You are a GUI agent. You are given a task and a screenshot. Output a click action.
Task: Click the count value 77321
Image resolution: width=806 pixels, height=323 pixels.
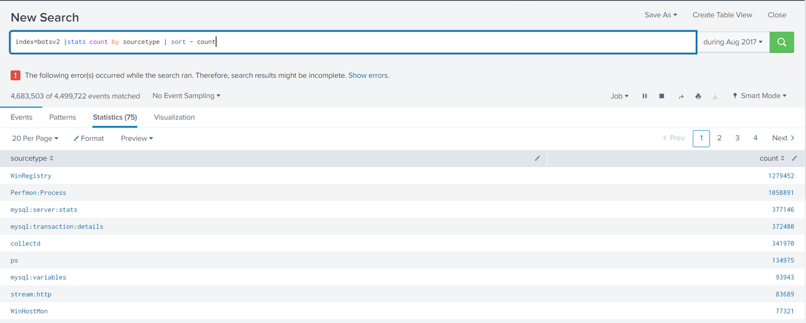click(x=785, y=312)
